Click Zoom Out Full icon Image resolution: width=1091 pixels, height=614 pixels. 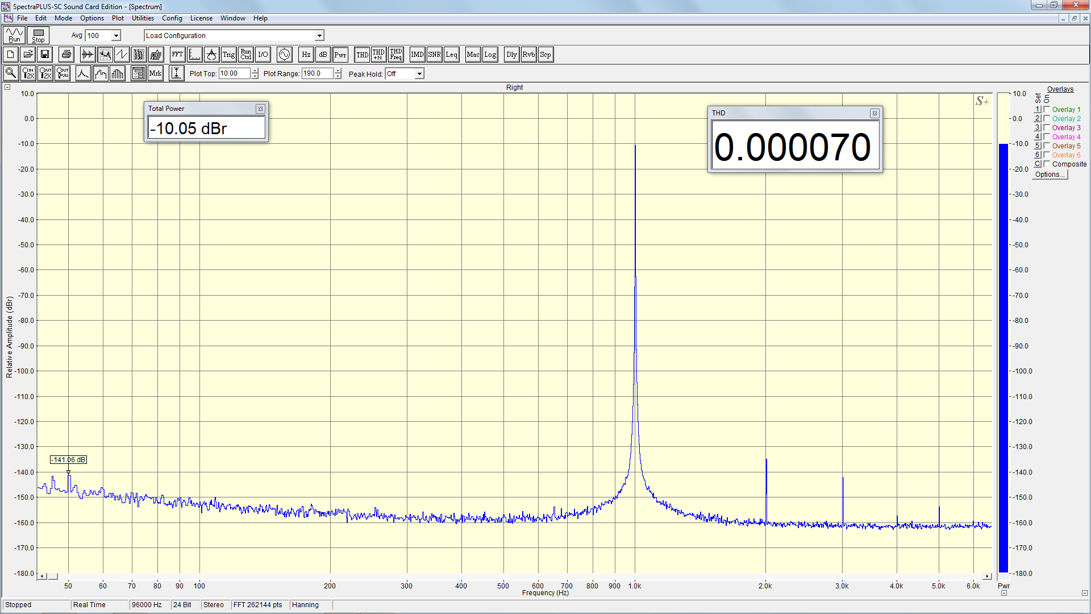point(63,73)
